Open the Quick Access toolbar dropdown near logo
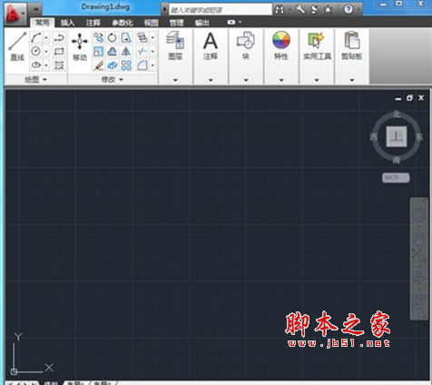432x385 pixels. coord(36,9)
